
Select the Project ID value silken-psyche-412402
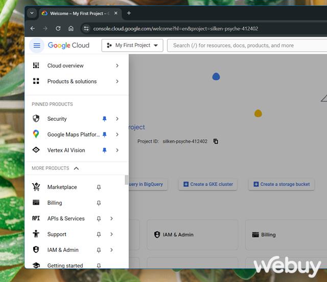click(185, 141)
